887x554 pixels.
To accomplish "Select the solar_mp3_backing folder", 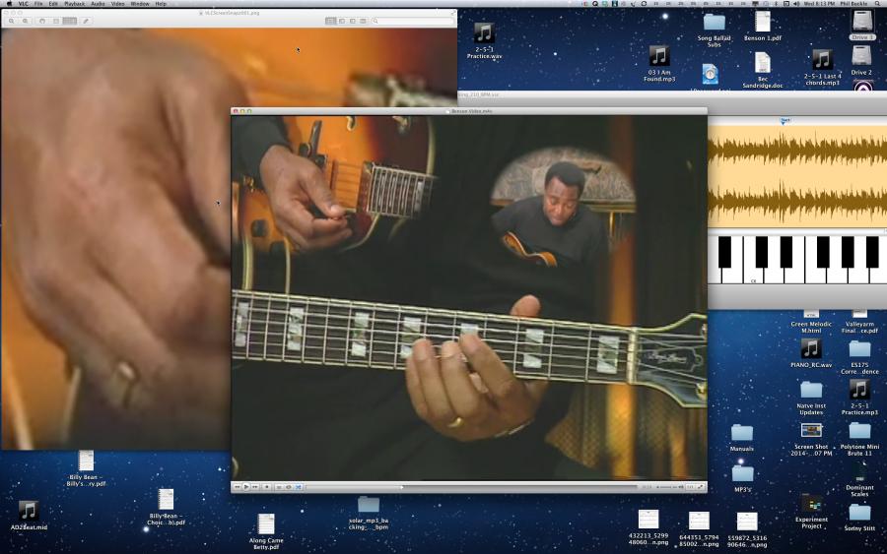I will pyautogui.click(x=369, y=514).
